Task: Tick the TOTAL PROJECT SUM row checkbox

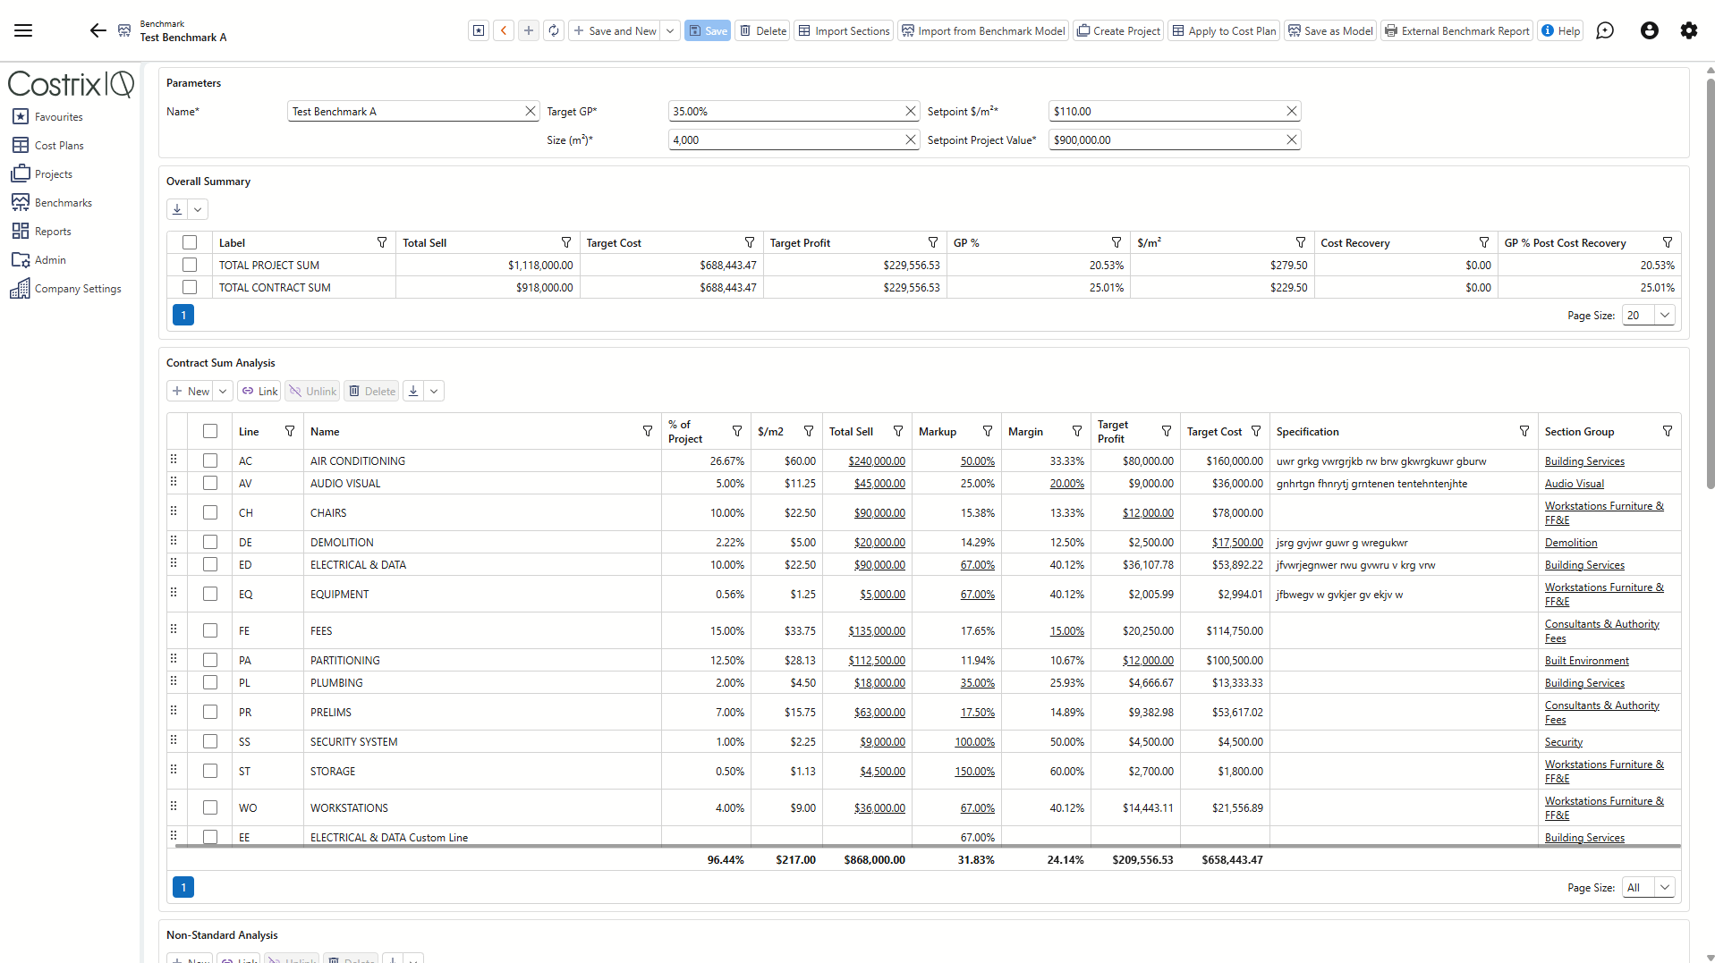Action: pyautogui.click(x=190, y=265)
